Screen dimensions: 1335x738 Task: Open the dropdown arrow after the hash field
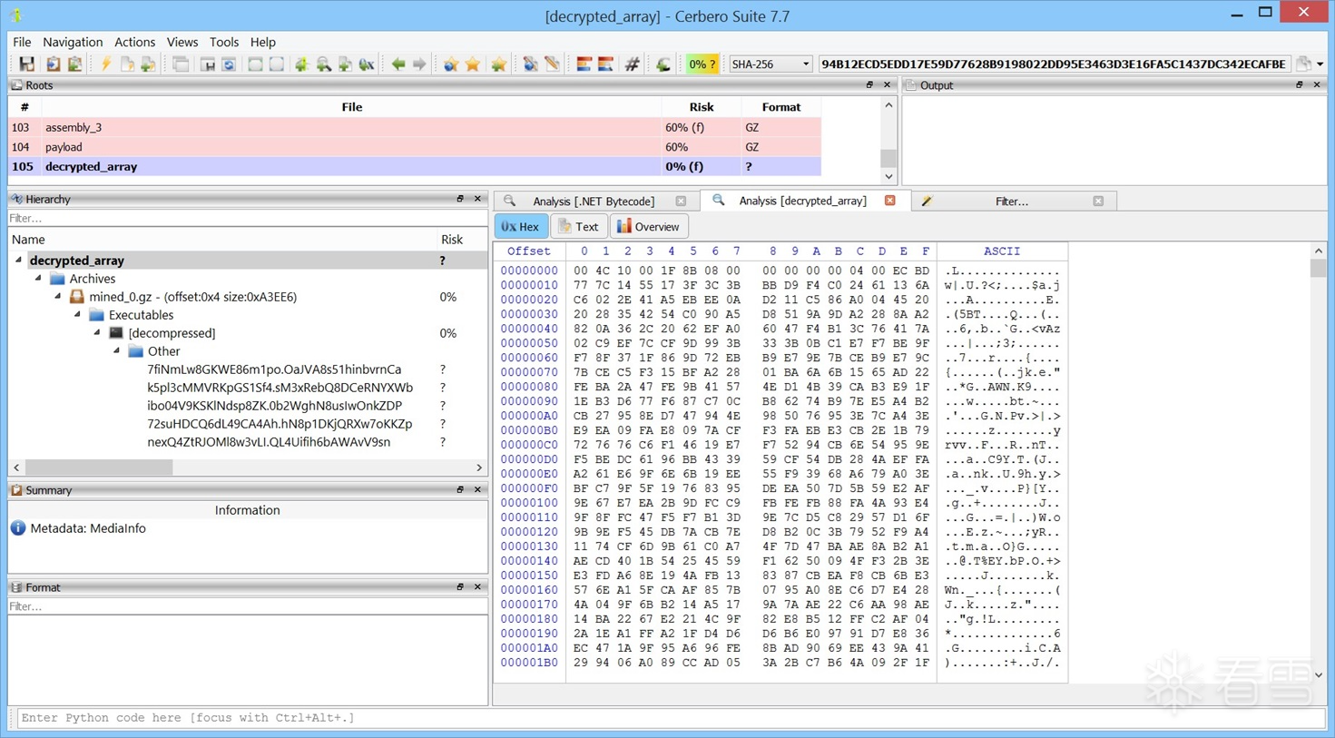coord(1320,64)
